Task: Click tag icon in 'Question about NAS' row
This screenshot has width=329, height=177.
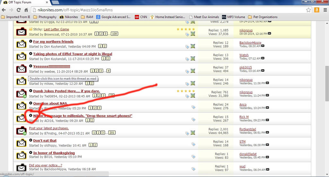Action: pyautogui.click(x=193, y=107)
